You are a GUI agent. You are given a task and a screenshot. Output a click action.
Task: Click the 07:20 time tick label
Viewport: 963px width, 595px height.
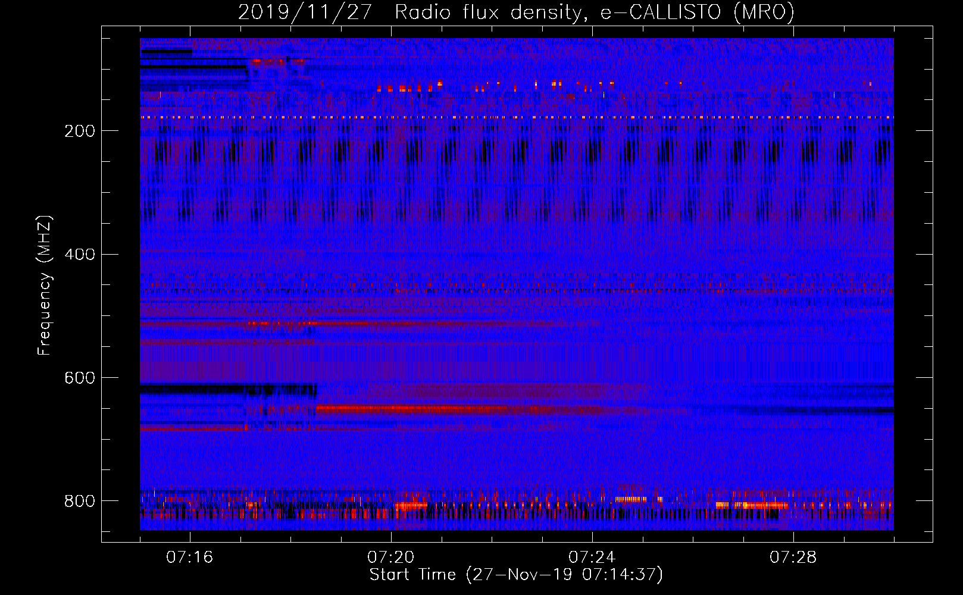click(391, 558)
